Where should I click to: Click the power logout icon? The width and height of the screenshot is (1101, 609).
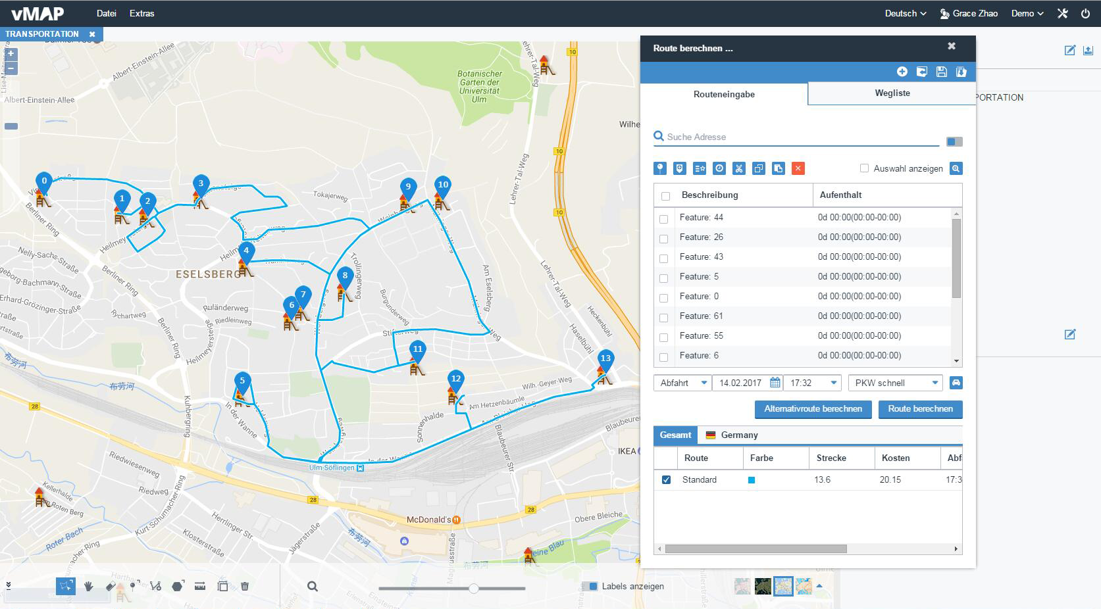point(1085,13)
